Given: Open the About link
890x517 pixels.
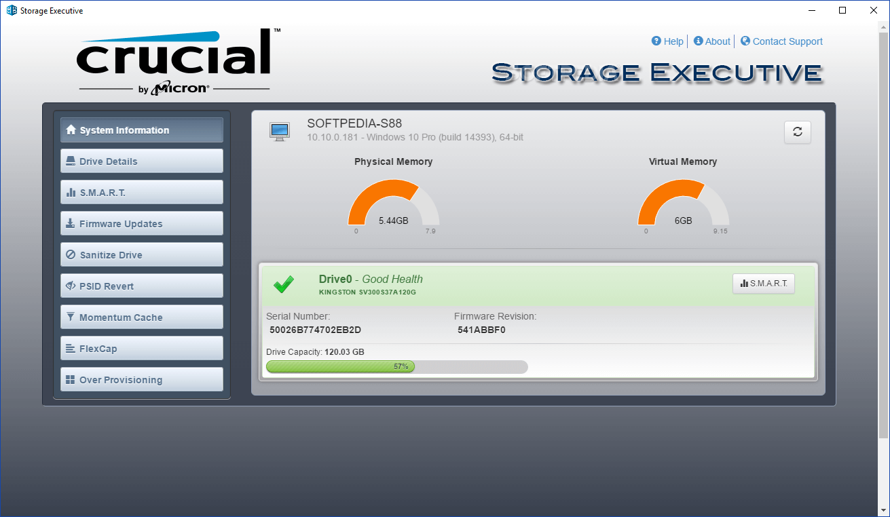Looking at the screenshot, I should pos(718,41).
